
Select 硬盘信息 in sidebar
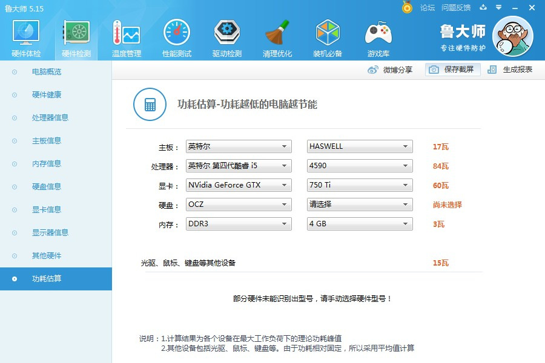pyautogui.click(x=56, y=186)
